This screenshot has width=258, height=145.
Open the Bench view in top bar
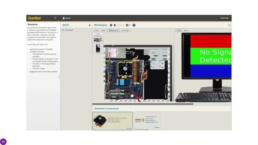tap(67, 18)
